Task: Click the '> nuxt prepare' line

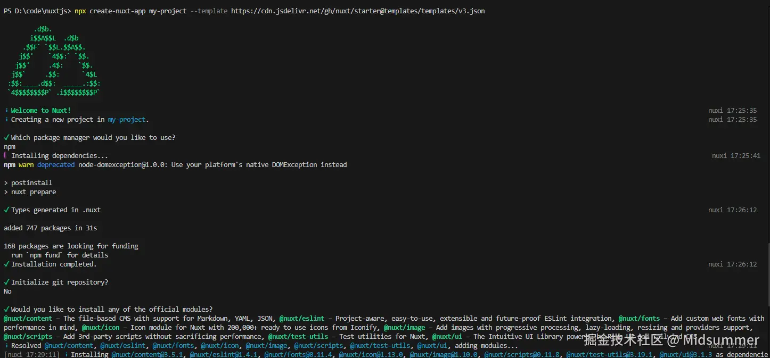Action: pos(30,192)
